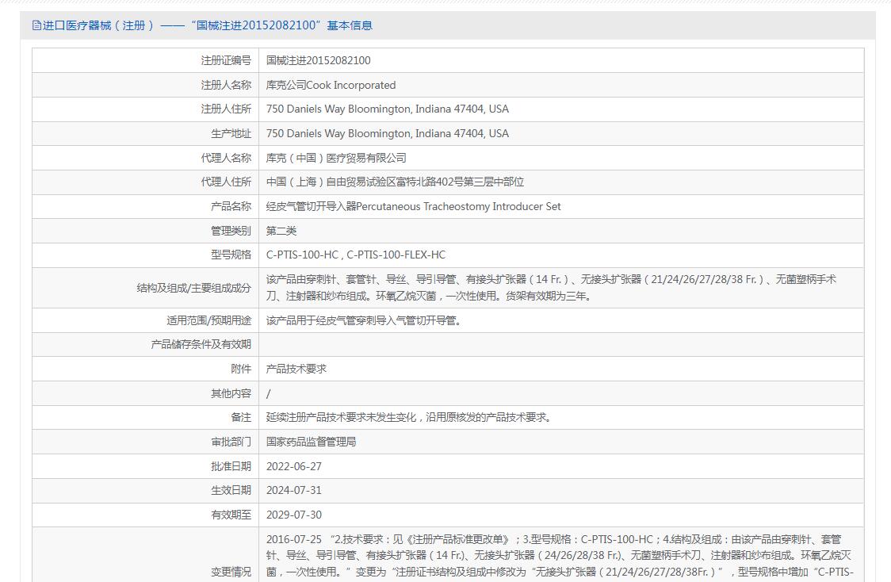Click the 附件 label
Image resolution: width=891 pixels, height=582 pixels.
[x=241, y=368]
